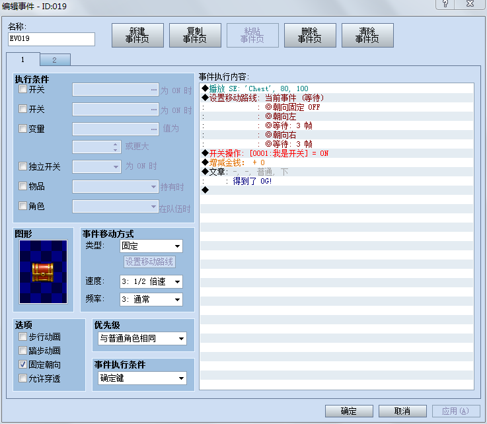Toggle 允许穿透 option
The image size is (487, 424).
click(x=22, y=378)
